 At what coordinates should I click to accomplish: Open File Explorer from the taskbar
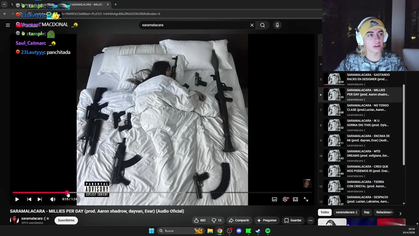tap(210, 231)
